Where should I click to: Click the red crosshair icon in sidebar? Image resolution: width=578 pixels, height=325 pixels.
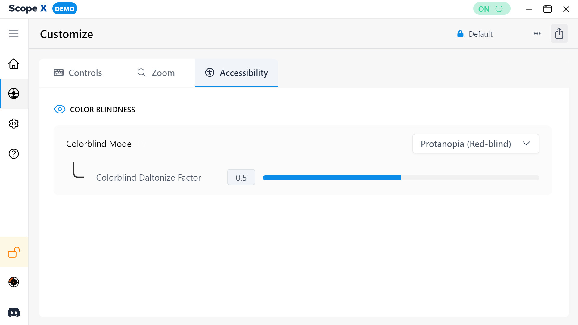click(14, 282)
